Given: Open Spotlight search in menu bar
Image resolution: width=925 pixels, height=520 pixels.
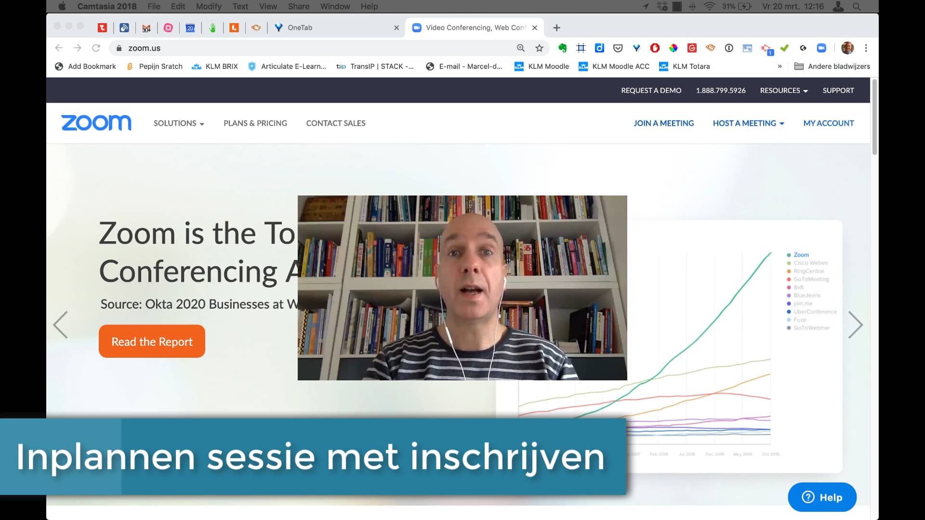Looking at the screenshot, I should [x=857, y=6].
